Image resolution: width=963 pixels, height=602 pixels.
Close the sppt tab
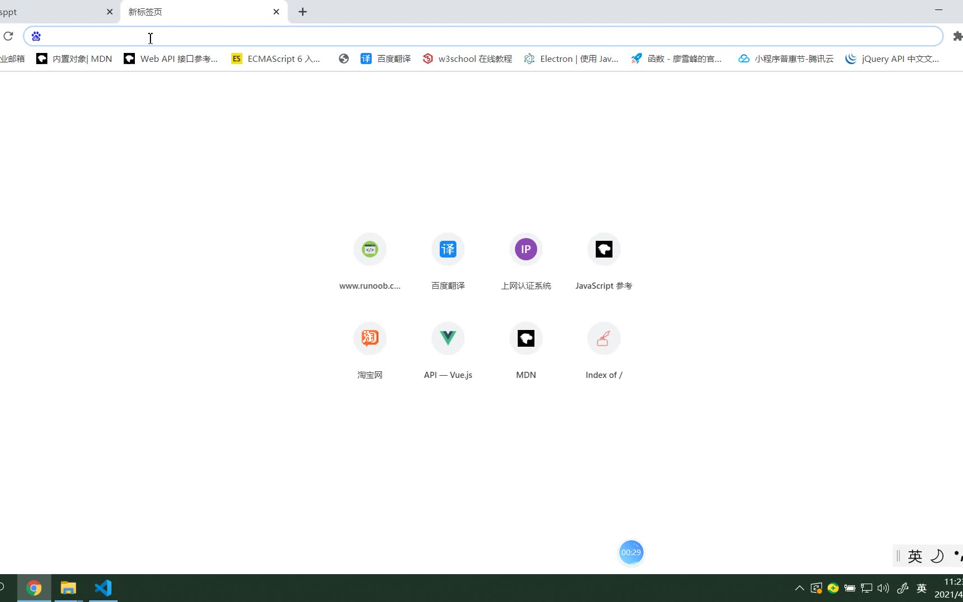[x=110, y=12]
